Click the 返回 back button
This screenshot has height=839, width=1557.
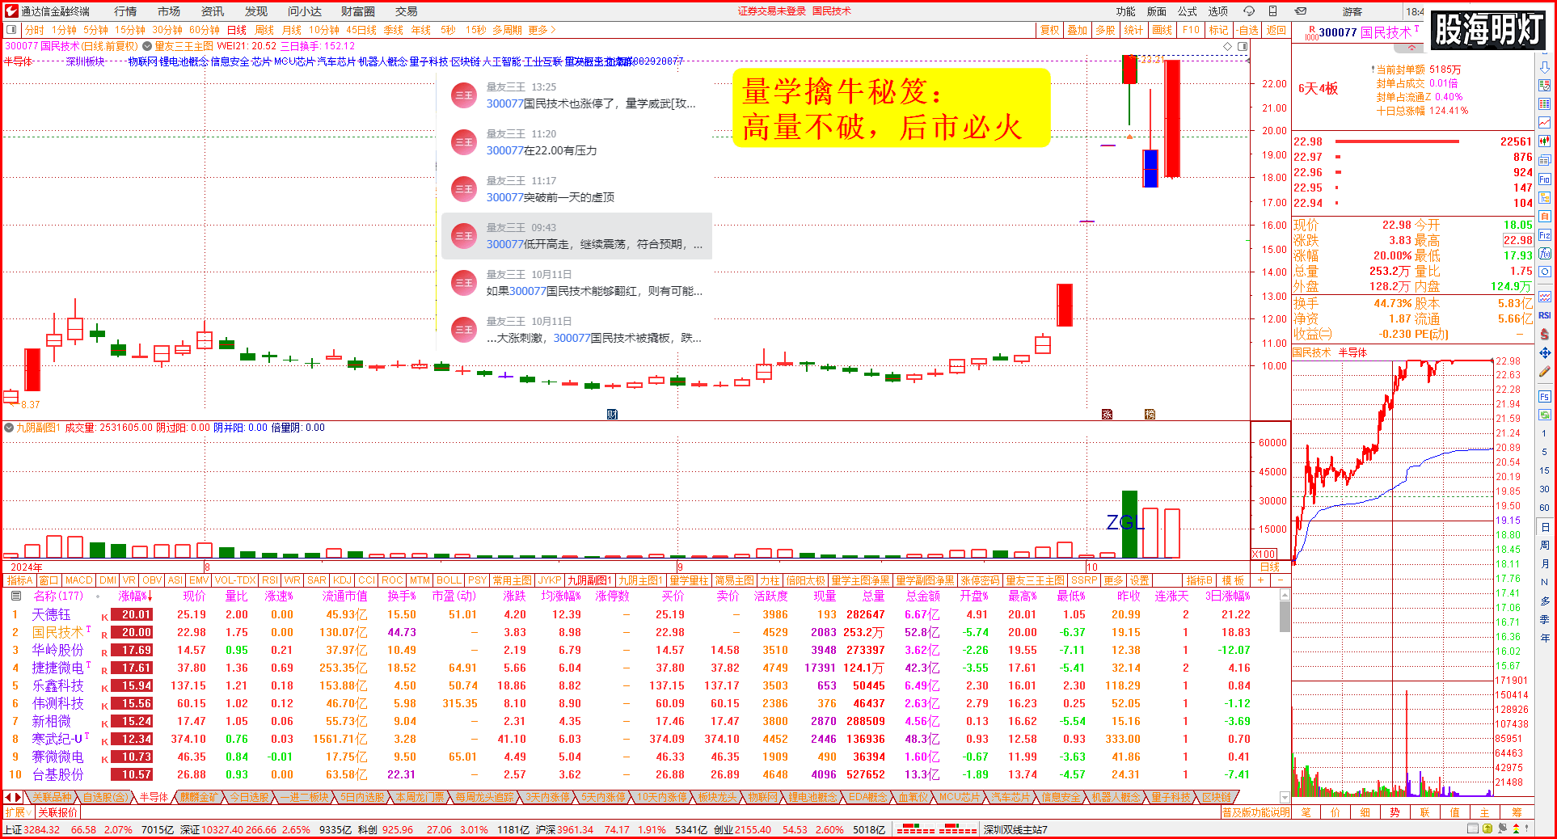(1276, 30)
